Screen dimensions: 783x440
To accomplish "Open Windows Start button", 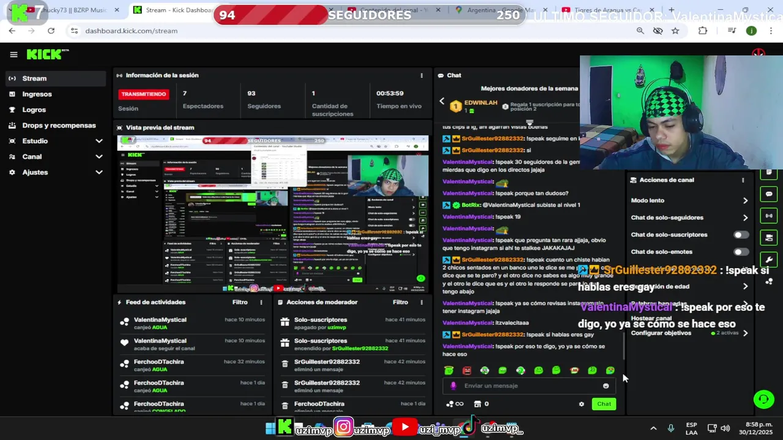I will tap(270, 428).
